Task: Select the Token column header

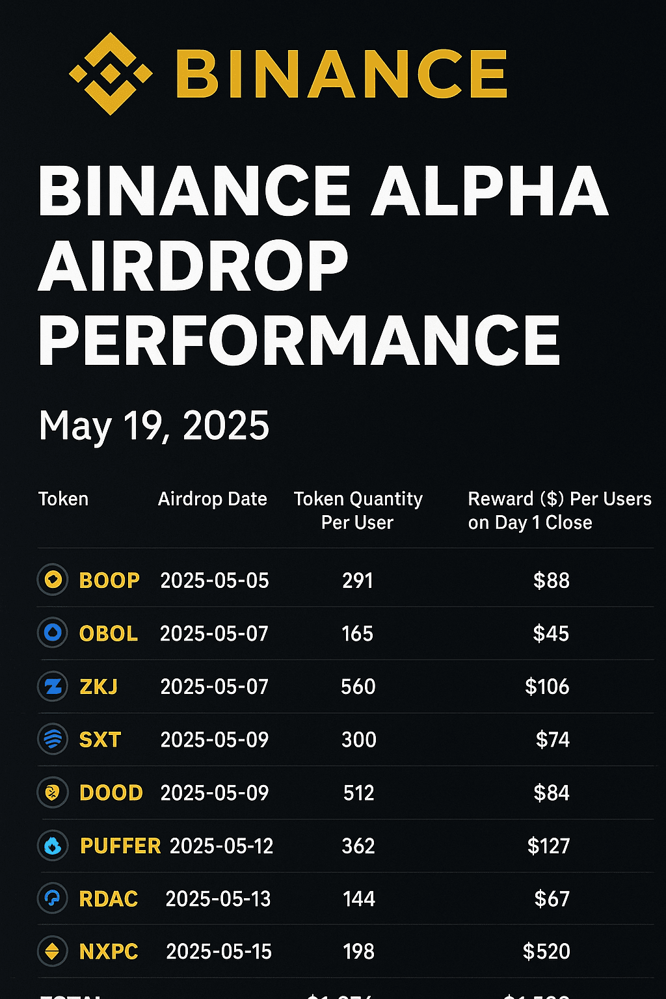Action: (63, 499)
